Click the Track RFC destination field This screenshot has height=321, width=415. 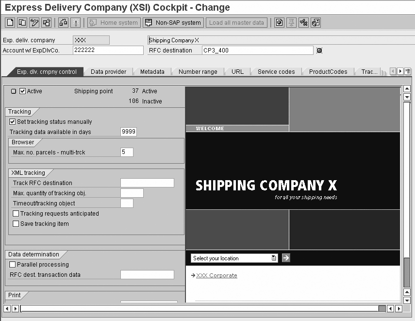147,183
